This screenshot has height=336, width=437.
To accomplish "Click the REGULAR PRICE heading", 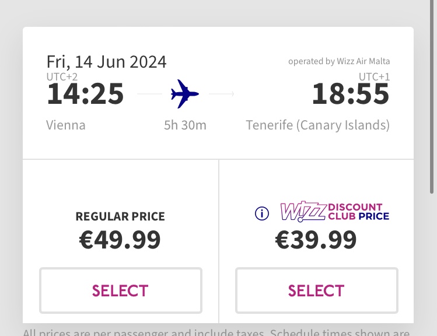I will pos(120,216).
